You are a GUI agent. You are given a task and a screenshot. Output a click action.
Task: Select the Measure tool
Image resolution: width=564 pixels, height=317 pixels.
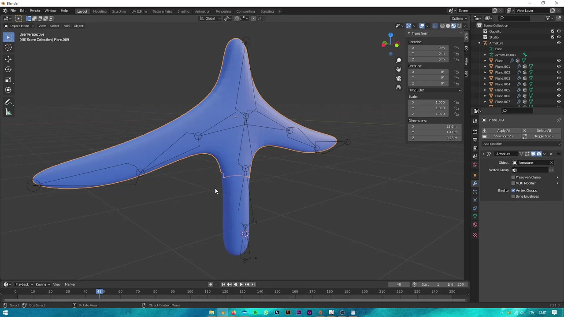point(8,112)
